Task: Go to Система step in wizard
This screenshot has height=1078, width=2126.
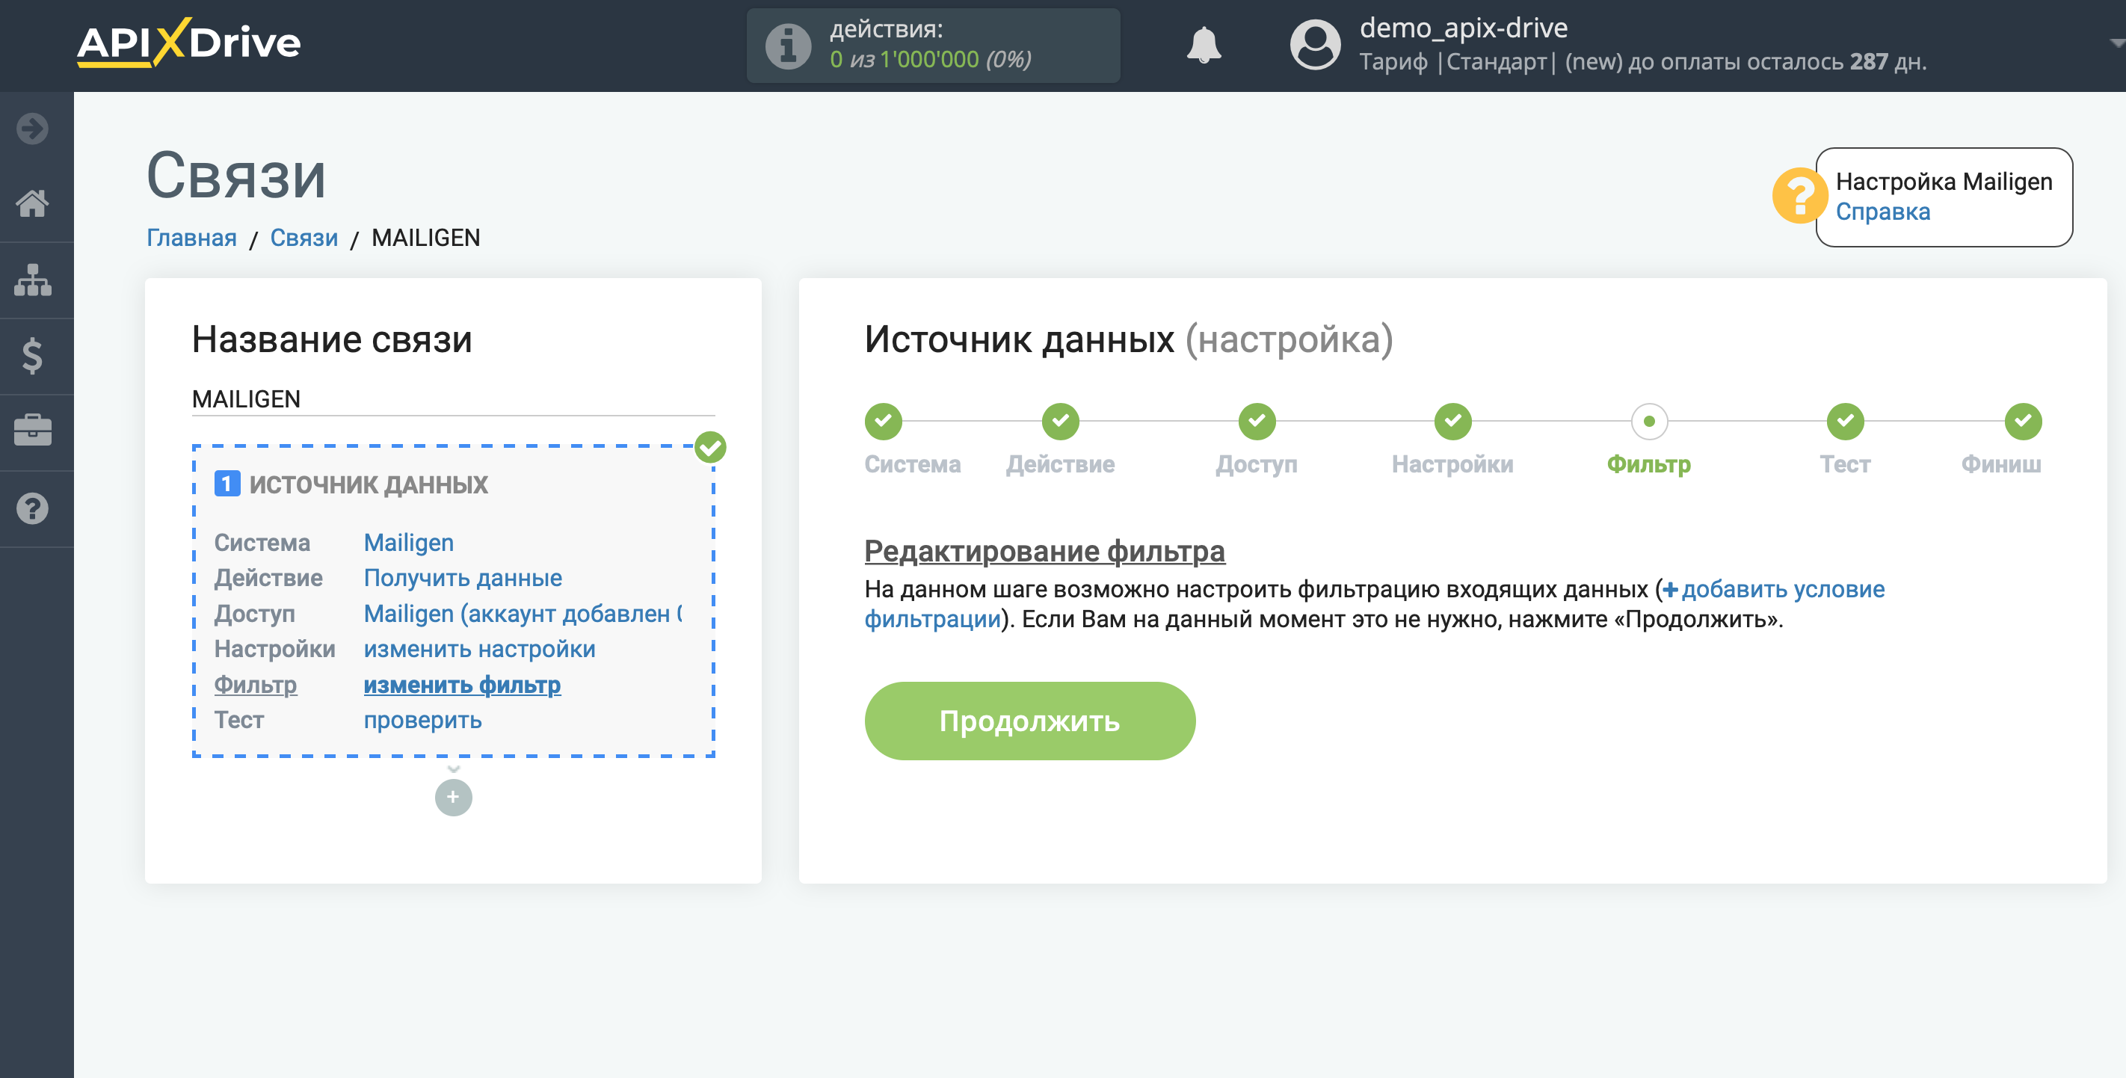Action: (883, 422)
